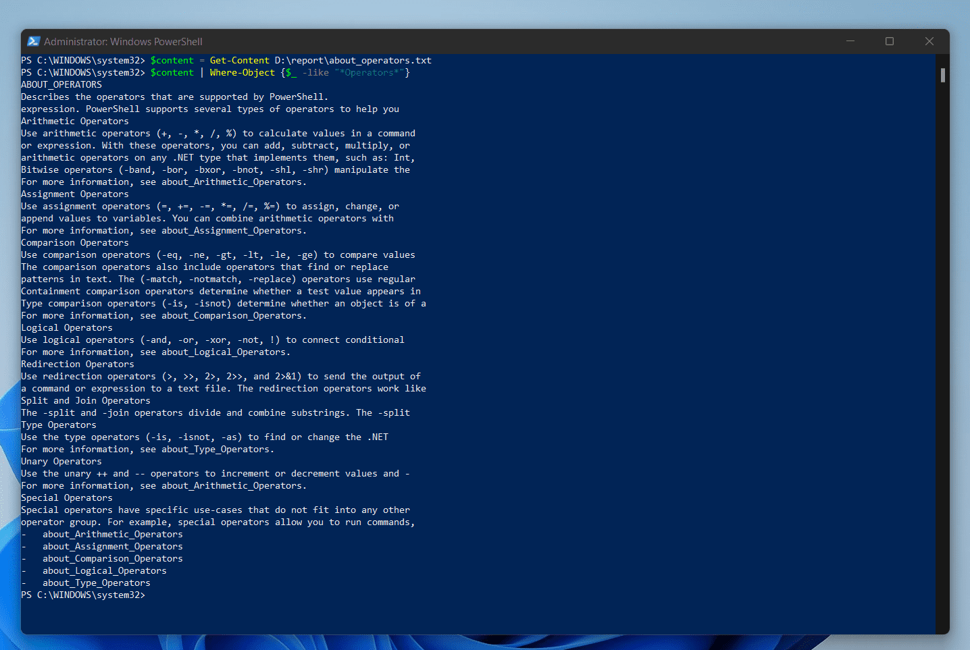Click the 'Unary Operators' heading line
970x650 pixels.
tap(61, 462)
